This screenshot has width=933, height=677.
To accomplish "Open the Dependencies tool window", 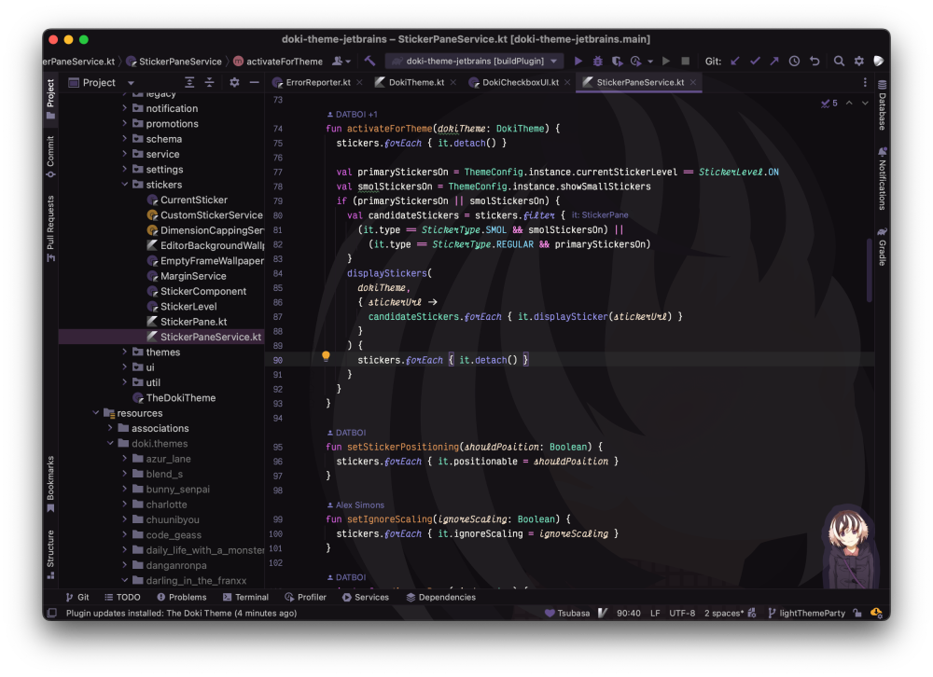I will (441, 597).
